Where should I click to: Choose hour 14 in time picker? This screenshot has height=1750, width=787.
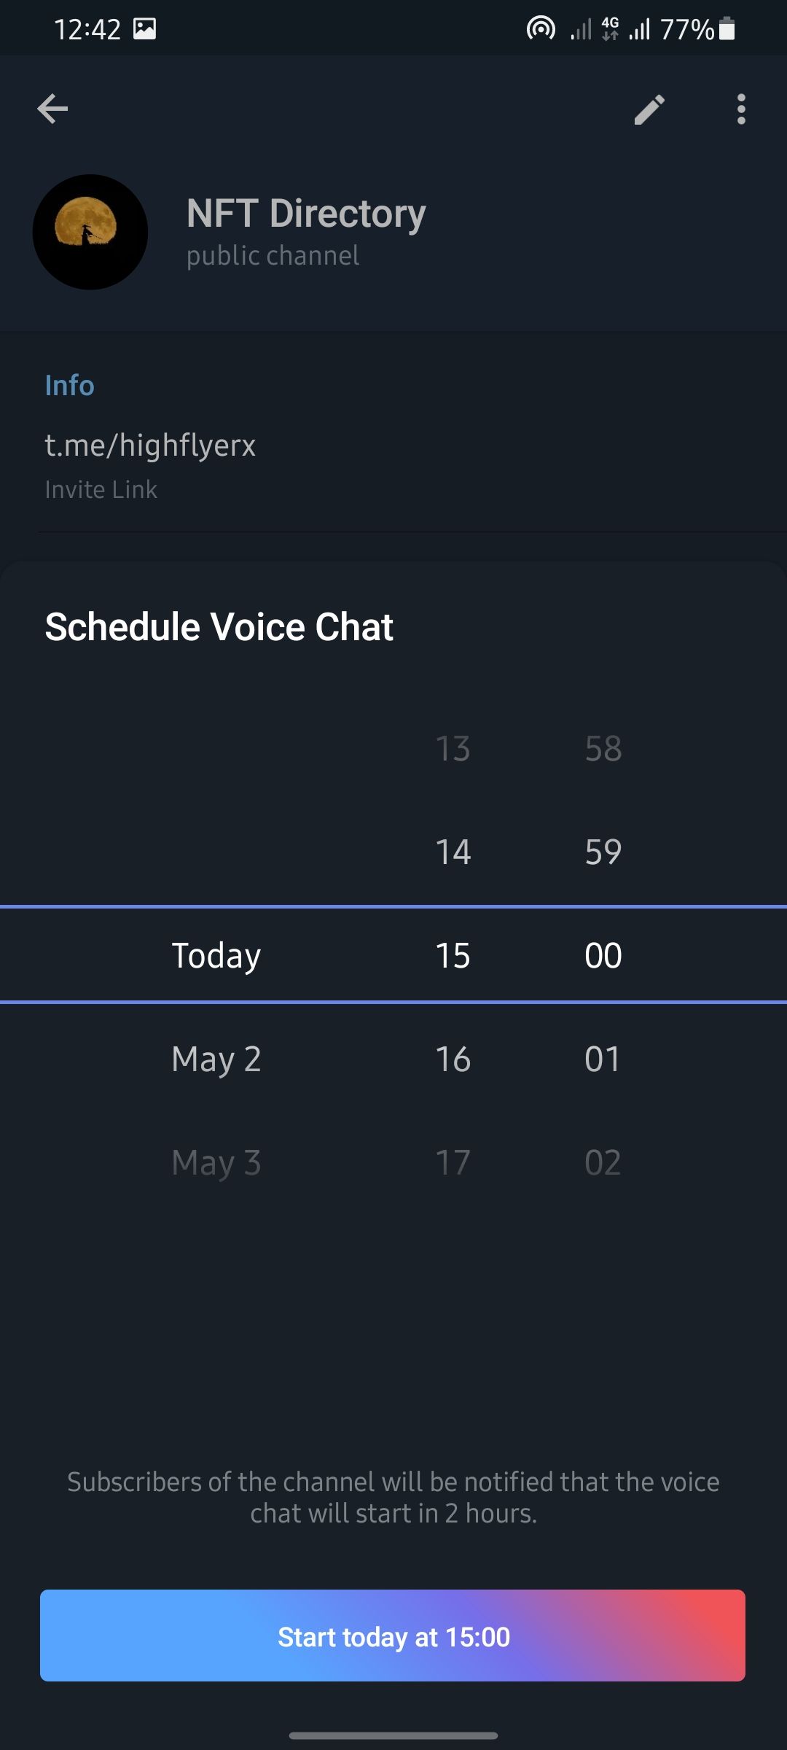tap(453, 852)
